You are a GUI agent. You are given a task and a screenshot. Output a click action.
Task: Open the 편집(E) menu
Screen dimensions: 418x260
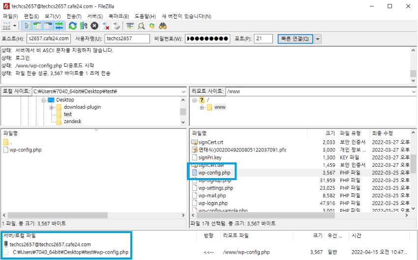pyautogui.click(x=31, y=16)
